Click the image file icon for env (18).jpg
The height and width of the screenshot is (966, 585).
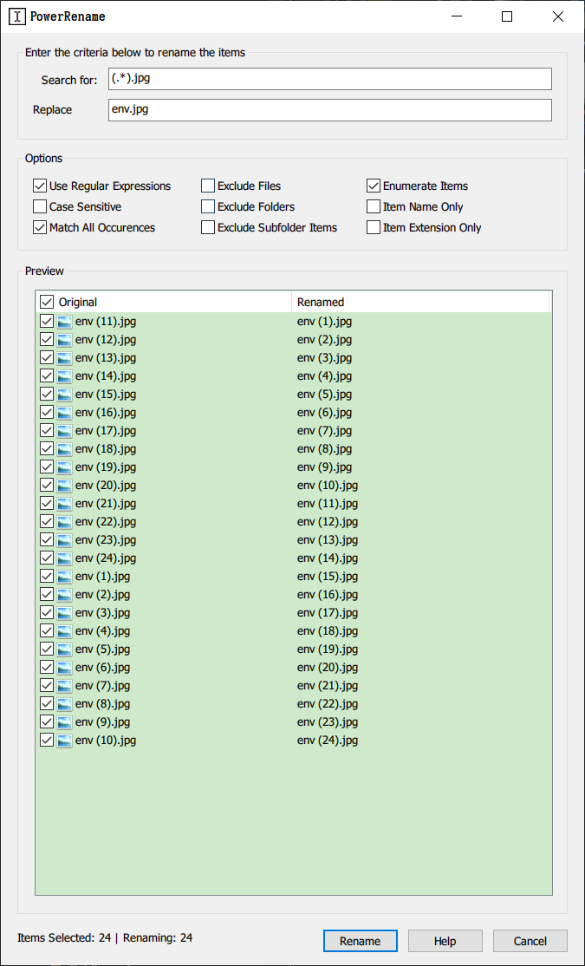(64, 449)
